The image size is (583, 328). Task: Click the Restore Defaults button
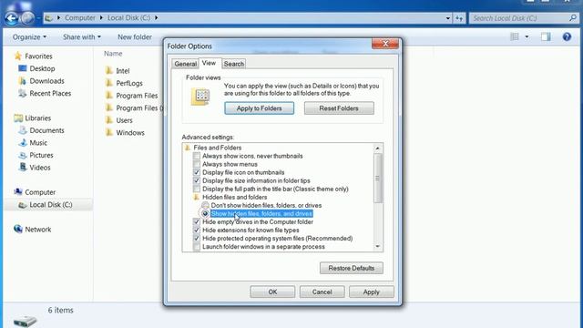[x=352, y=268]
